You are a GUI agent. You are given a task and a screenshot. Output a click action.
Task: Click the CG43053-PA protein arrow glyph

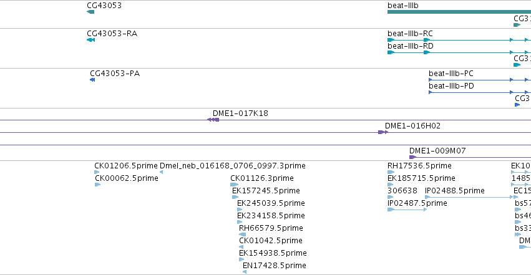92,80
